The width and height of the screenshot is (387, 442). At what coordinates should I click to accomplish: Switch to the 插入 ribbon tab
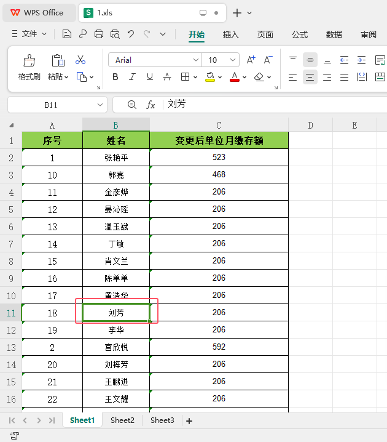pos(230,34)
